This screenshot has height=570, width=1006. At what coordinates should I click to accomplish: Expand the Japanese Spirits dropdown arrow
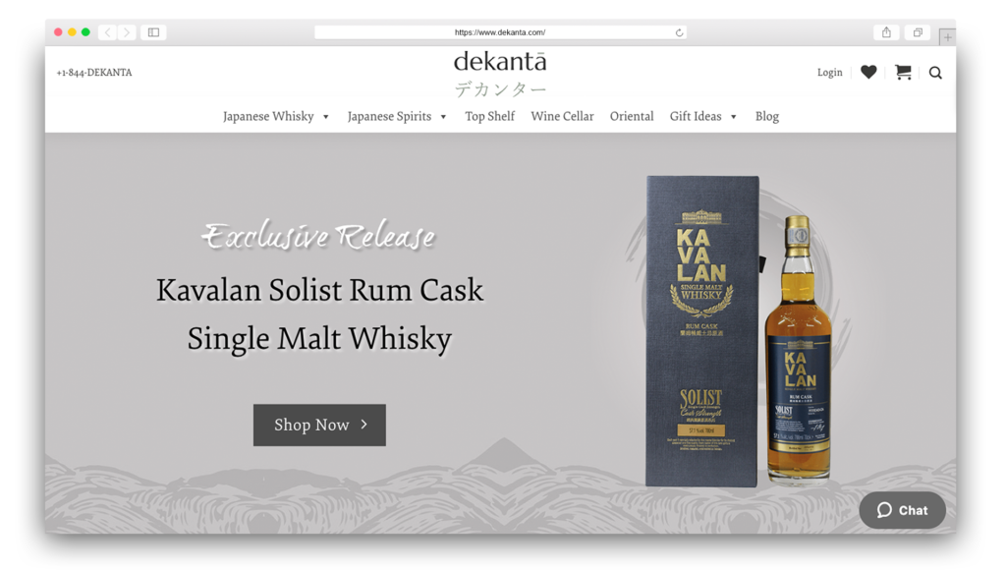[x=443, y=117]
